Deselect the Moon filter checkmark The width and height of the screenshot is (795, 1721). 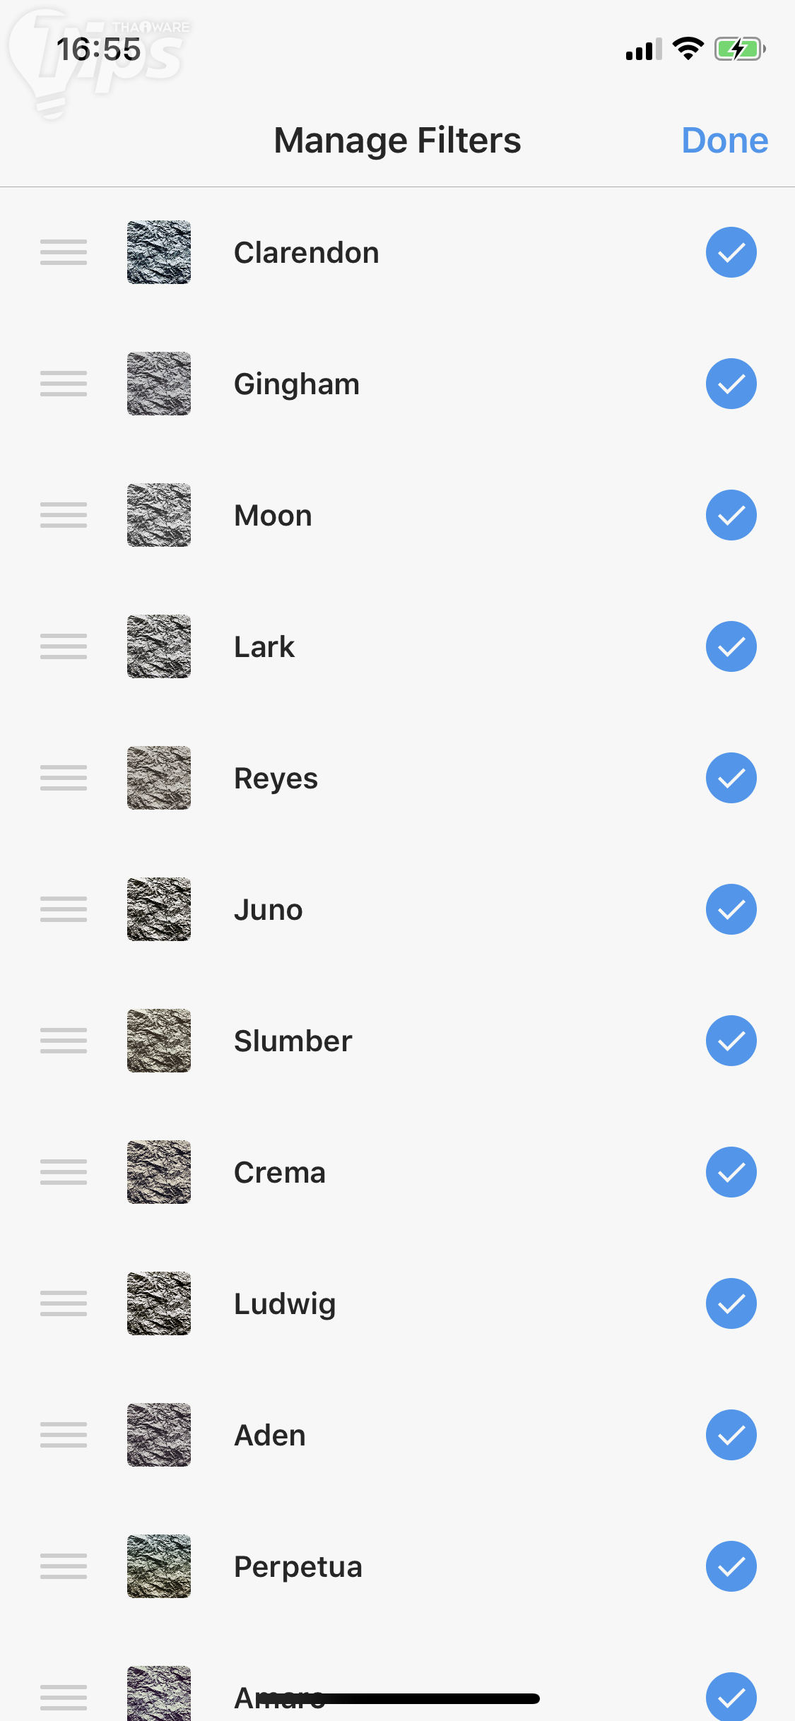[x=731, y=515]
